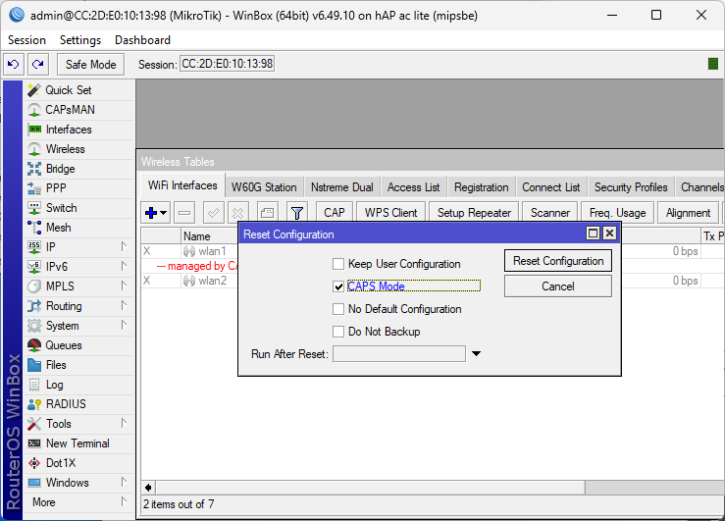Image resolution: width=725 pixels, height=521 pixels.
Task: Expand the Run After Reset dropdown arrow
Action: click(x=476, y=353)
